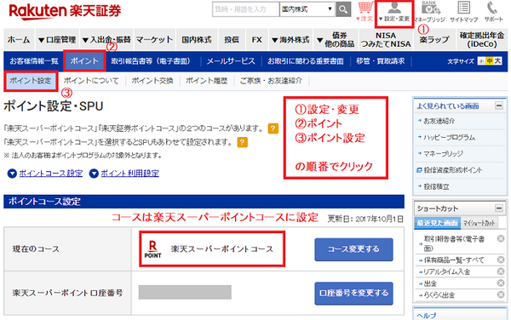Open the 楽ラップ tab
Viewport: 511px width, 320px height.
[434, 40]
